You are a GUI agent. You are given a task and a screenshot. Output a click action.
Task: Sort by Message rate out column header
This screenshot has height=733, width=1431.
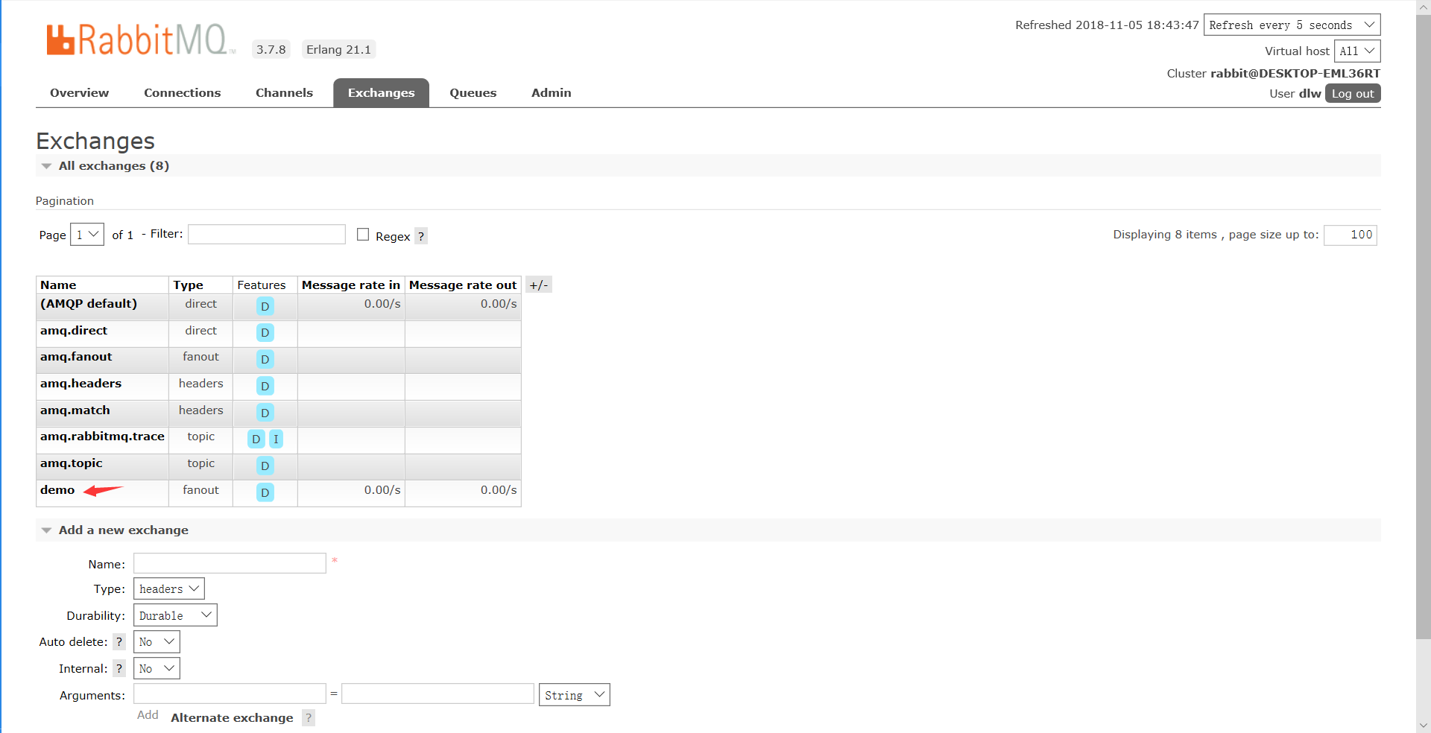(463, 285)
